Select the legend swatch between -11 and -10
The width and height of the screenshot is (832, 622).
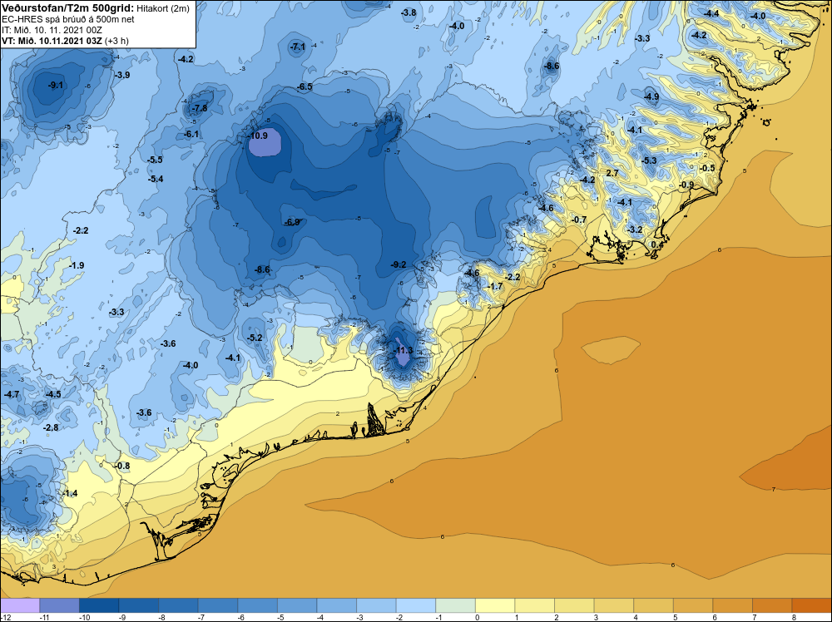coord(59,605)
